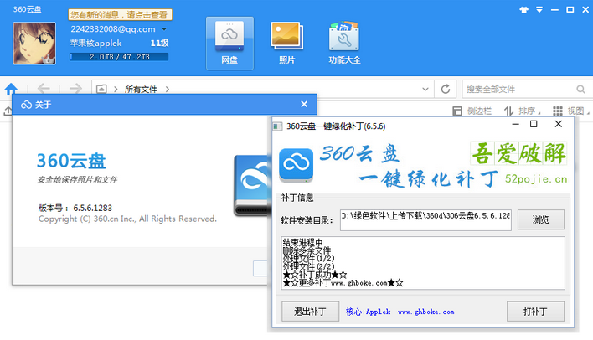
Task: Click the user avatar picture
Action: pyautogui.click(x=34, y=43)
